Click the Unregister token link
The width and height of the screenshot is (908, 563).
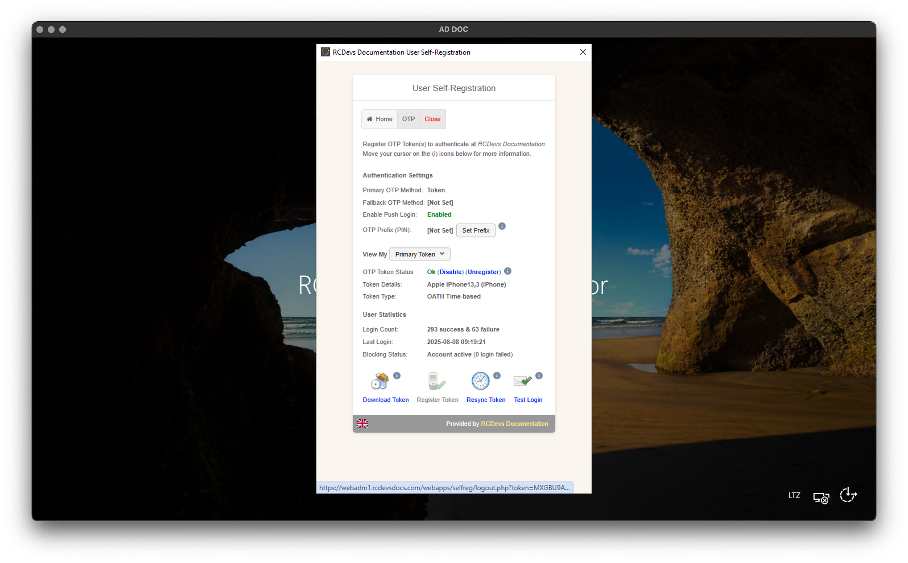483,272
